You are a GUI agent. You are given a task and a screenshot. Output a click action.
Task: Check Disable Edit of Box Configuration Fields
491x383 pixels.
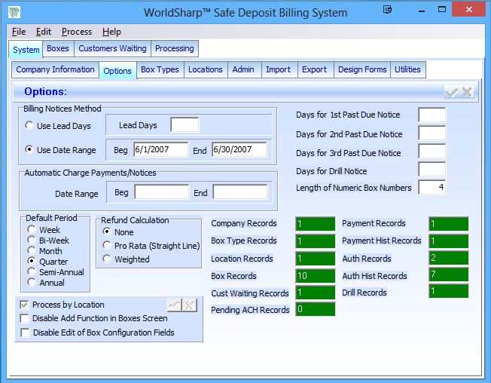[x=25, y=332]
